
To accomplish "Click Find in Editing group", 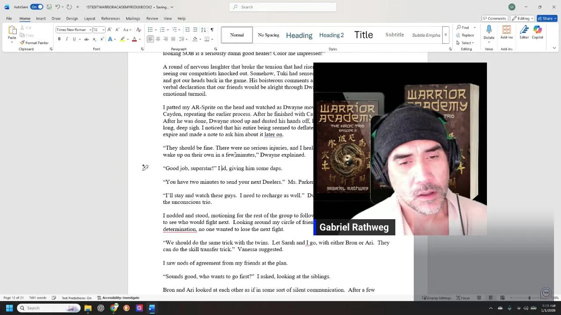I will [463, 28].
